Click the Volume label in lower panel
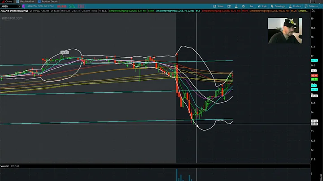This screenshot has height=181, width=323. 5,166
